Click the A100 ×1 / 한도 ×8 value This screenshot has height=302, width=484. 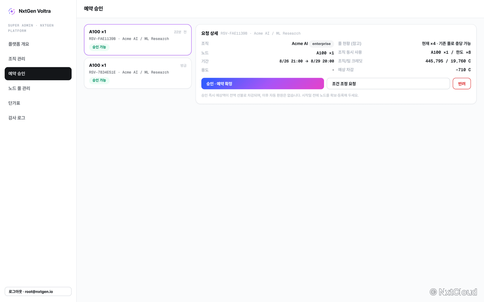(x=451, y=52)
